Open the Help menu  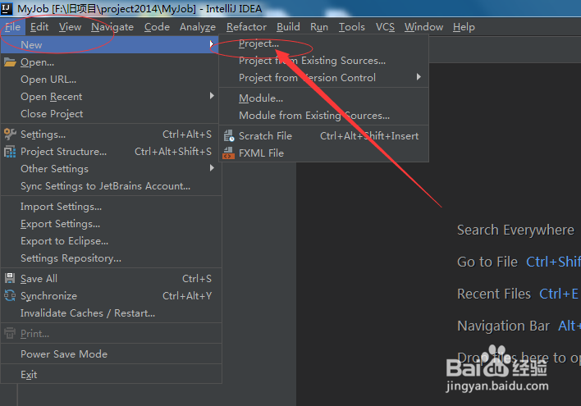464,27
